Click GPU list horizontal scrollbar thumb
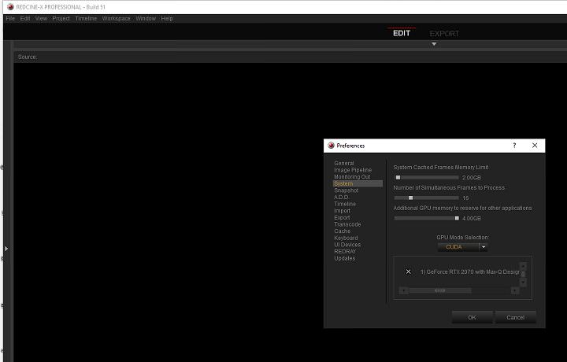Viewport: 567px width, 362px height. [439, 290]
